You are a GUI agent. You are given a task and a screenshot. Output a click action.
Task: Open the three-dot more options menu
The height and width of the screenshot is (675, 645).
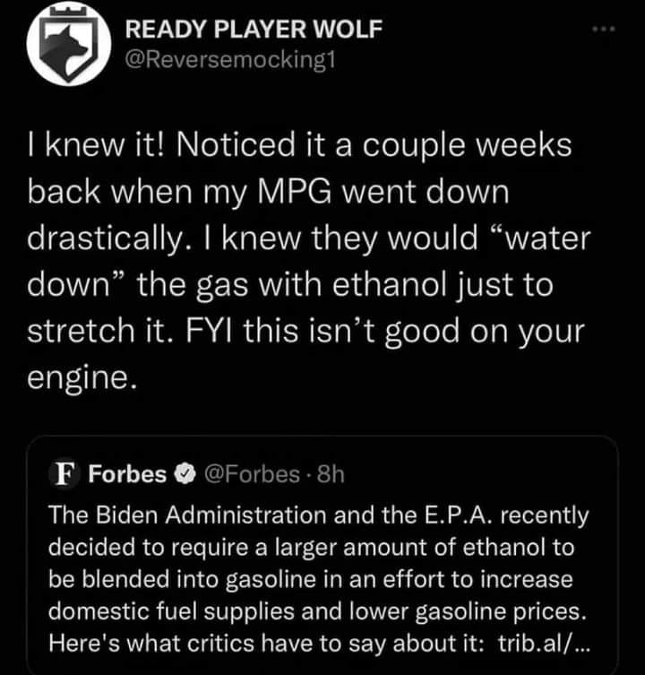[606, 29]
